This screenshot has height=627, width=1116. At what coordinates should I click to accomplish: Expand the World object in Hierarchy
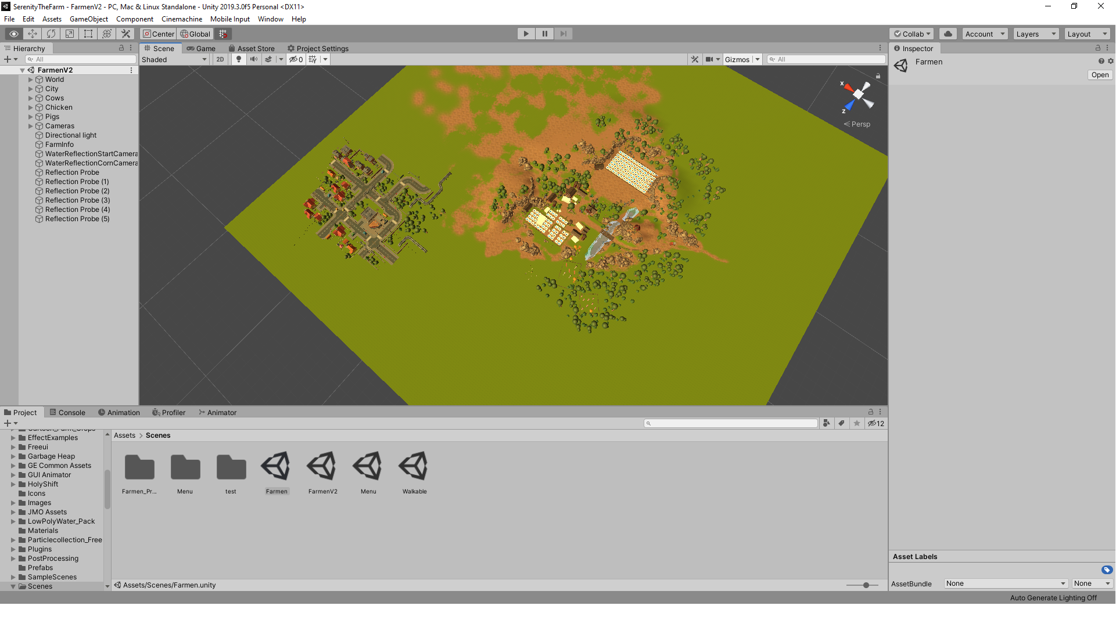click(x=31, y=80)
